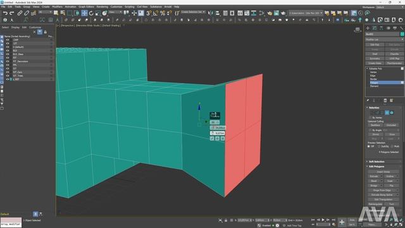
Task: Open the reference coordinate system dropdown
Action: [115, 12]
